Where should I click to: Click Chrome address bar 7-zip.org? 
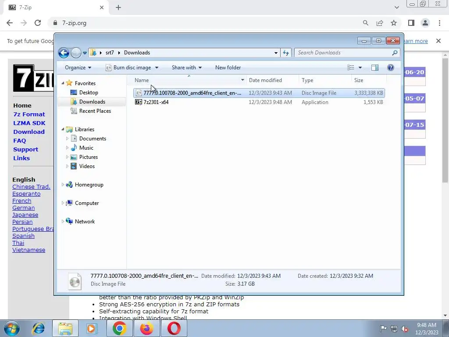coord(74,23)
